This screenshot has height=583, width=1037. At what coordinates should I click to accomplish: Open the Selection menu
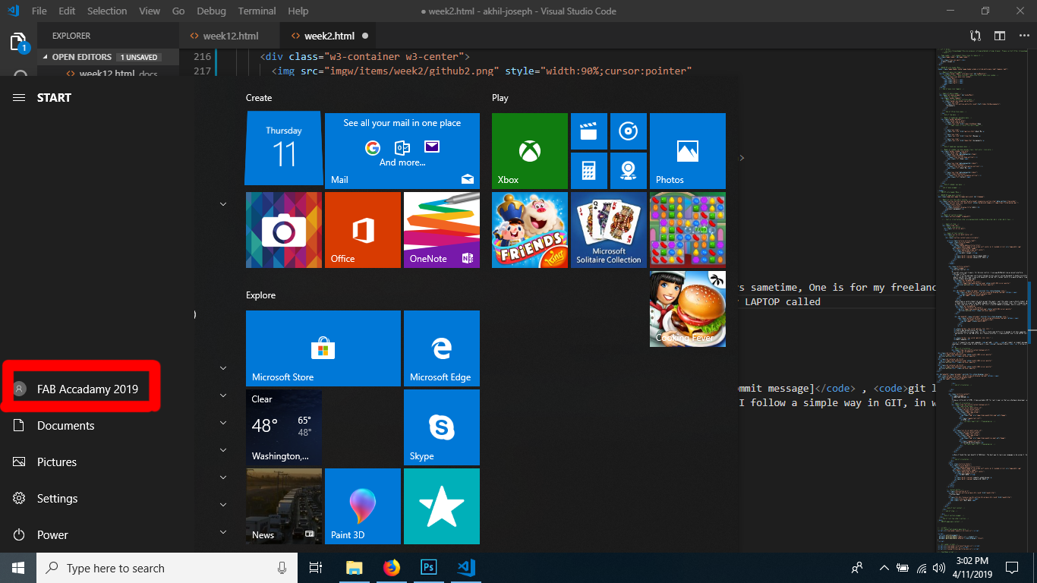pyautogui.click(x=107, y=11)
